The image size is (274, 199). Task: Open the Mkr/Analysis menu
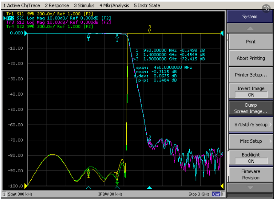(114, 5)
